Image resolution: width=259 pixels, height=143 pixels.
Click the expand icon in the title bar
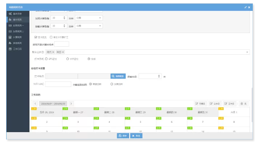246,7
